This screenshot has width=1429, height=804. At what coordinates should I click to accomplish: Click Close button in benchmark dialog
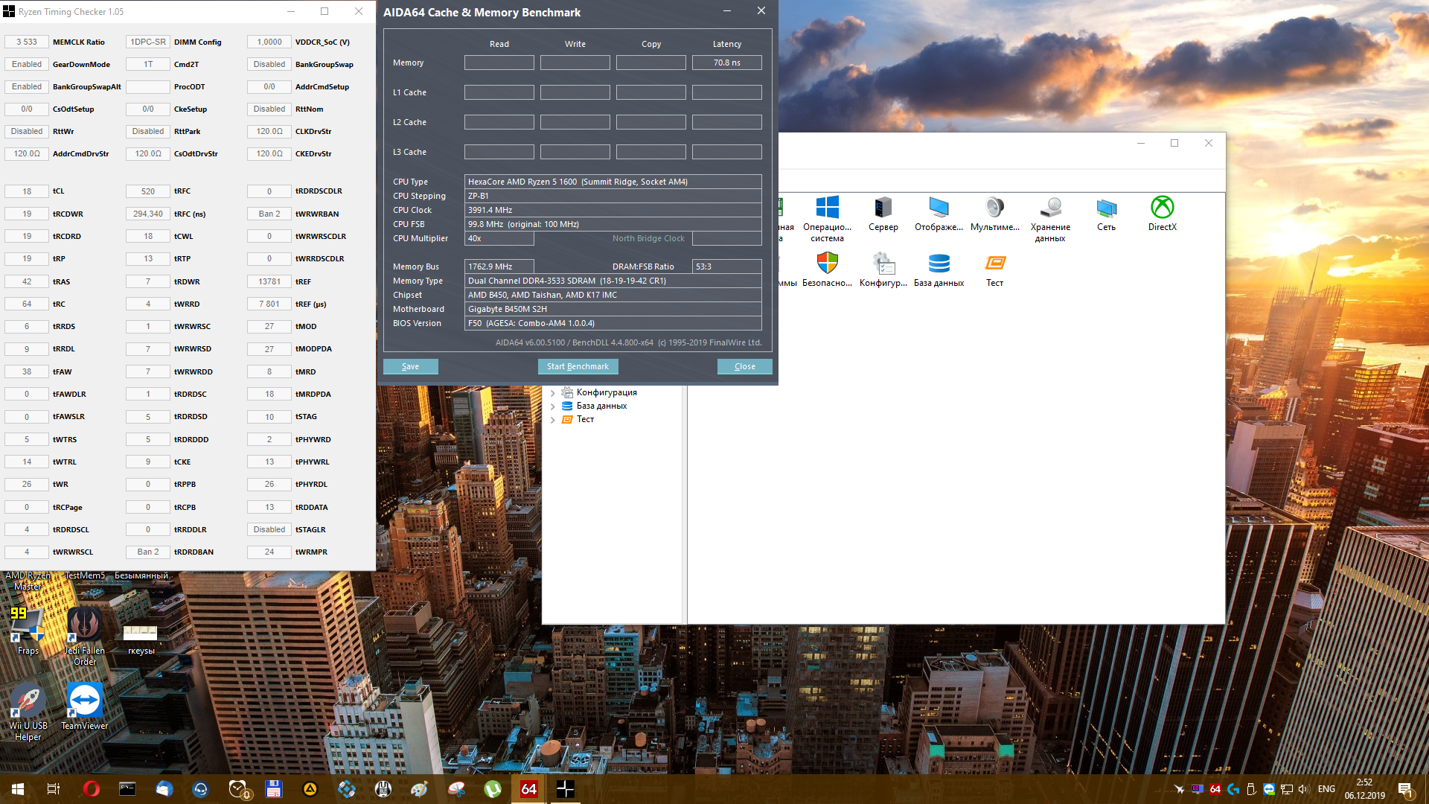pos(744,366)
